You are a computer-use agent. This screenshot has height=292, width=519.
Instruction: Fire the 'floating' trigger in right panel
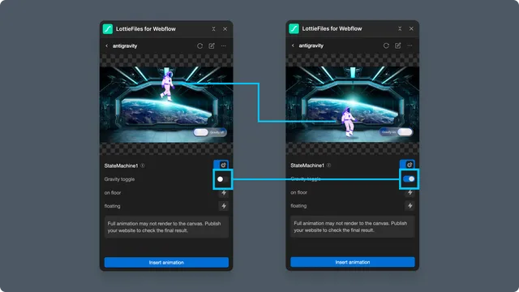410,205
